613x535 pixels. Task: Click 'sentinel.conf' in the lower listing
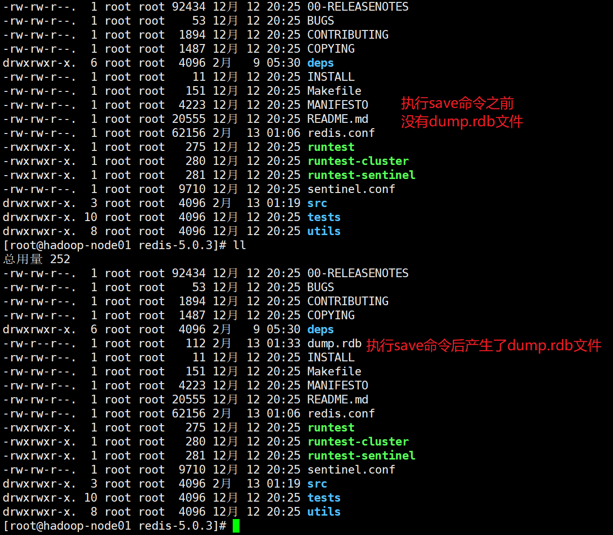tap(351, 470)
